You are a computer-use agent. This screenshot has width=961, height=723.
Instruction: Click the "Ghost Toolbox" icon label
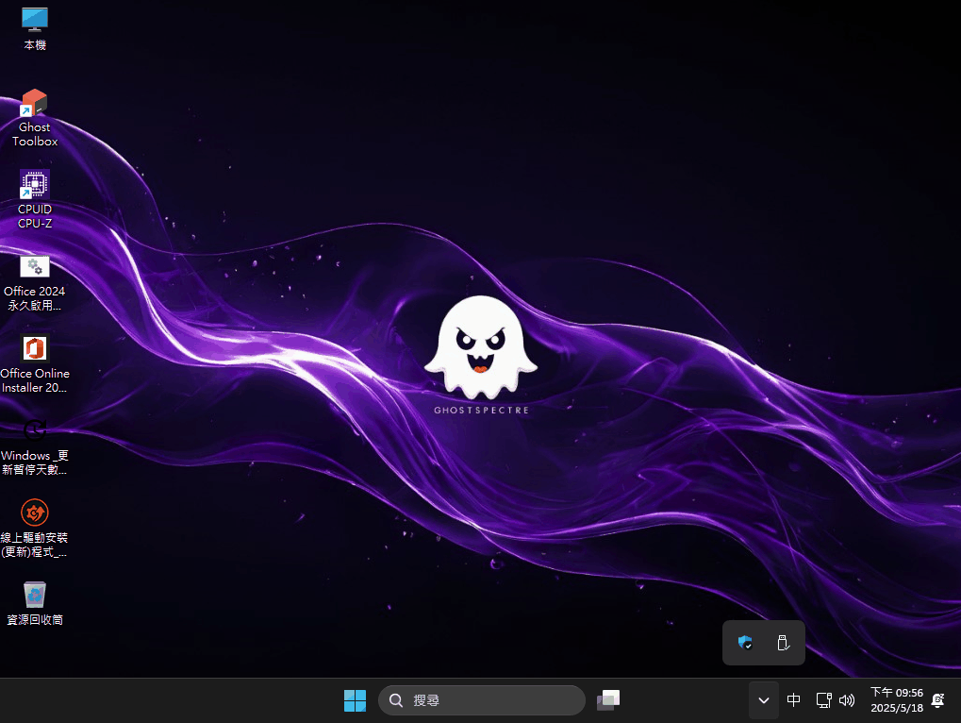[35, 134]
